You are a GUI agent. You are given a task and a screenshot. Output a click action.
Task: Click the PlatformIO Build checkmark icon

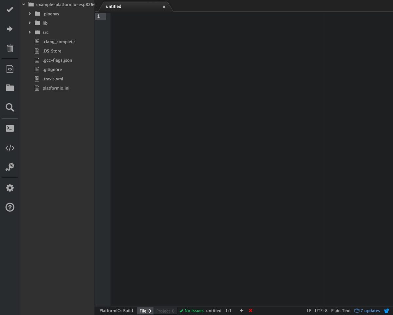click(x=10, y=10)
